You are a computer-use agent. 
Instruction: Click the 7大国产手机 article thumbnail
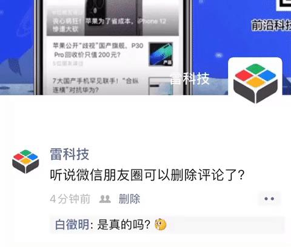tap(161, 86)
